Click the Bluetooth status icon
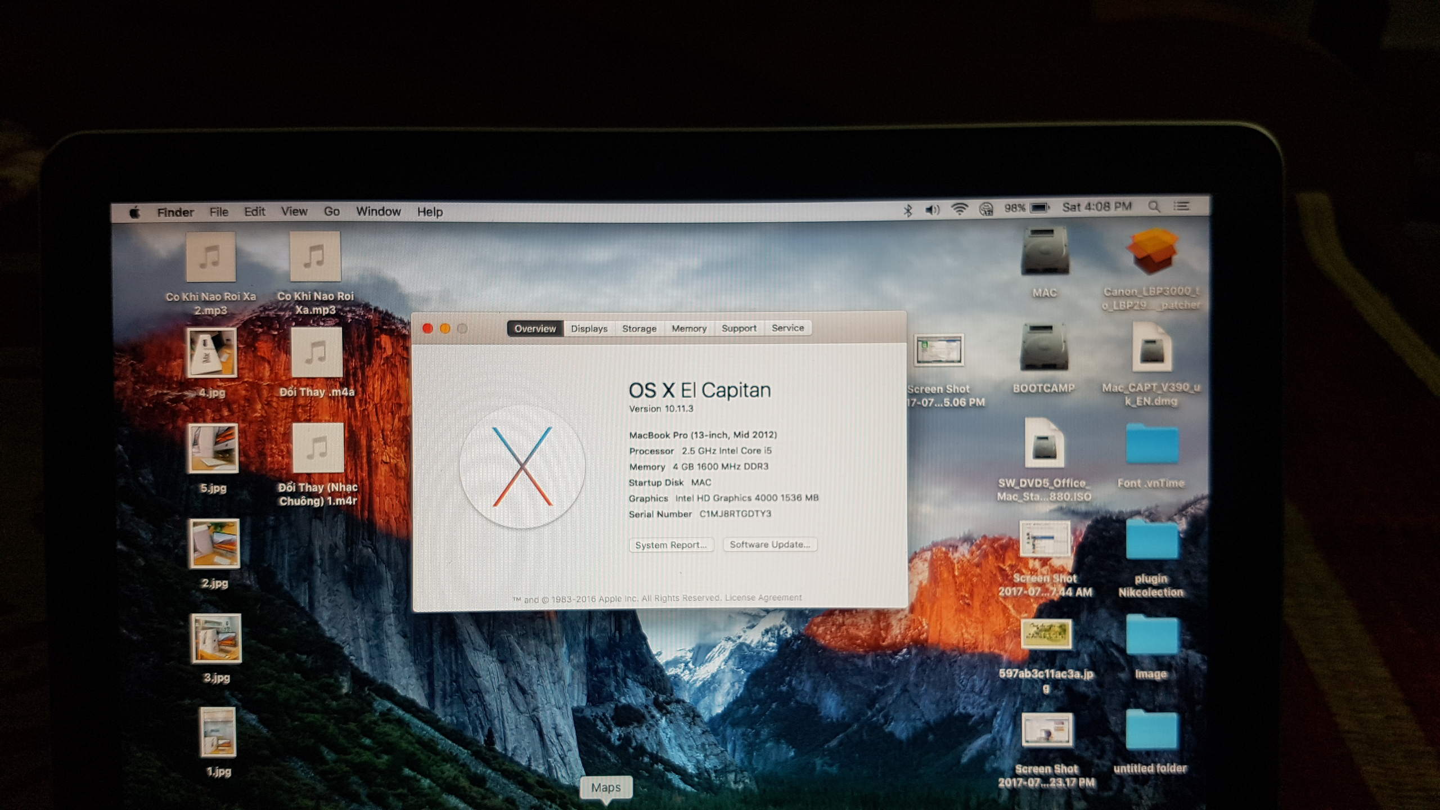1440x810 pixels. pyautogui.click(x=907, y=210)
